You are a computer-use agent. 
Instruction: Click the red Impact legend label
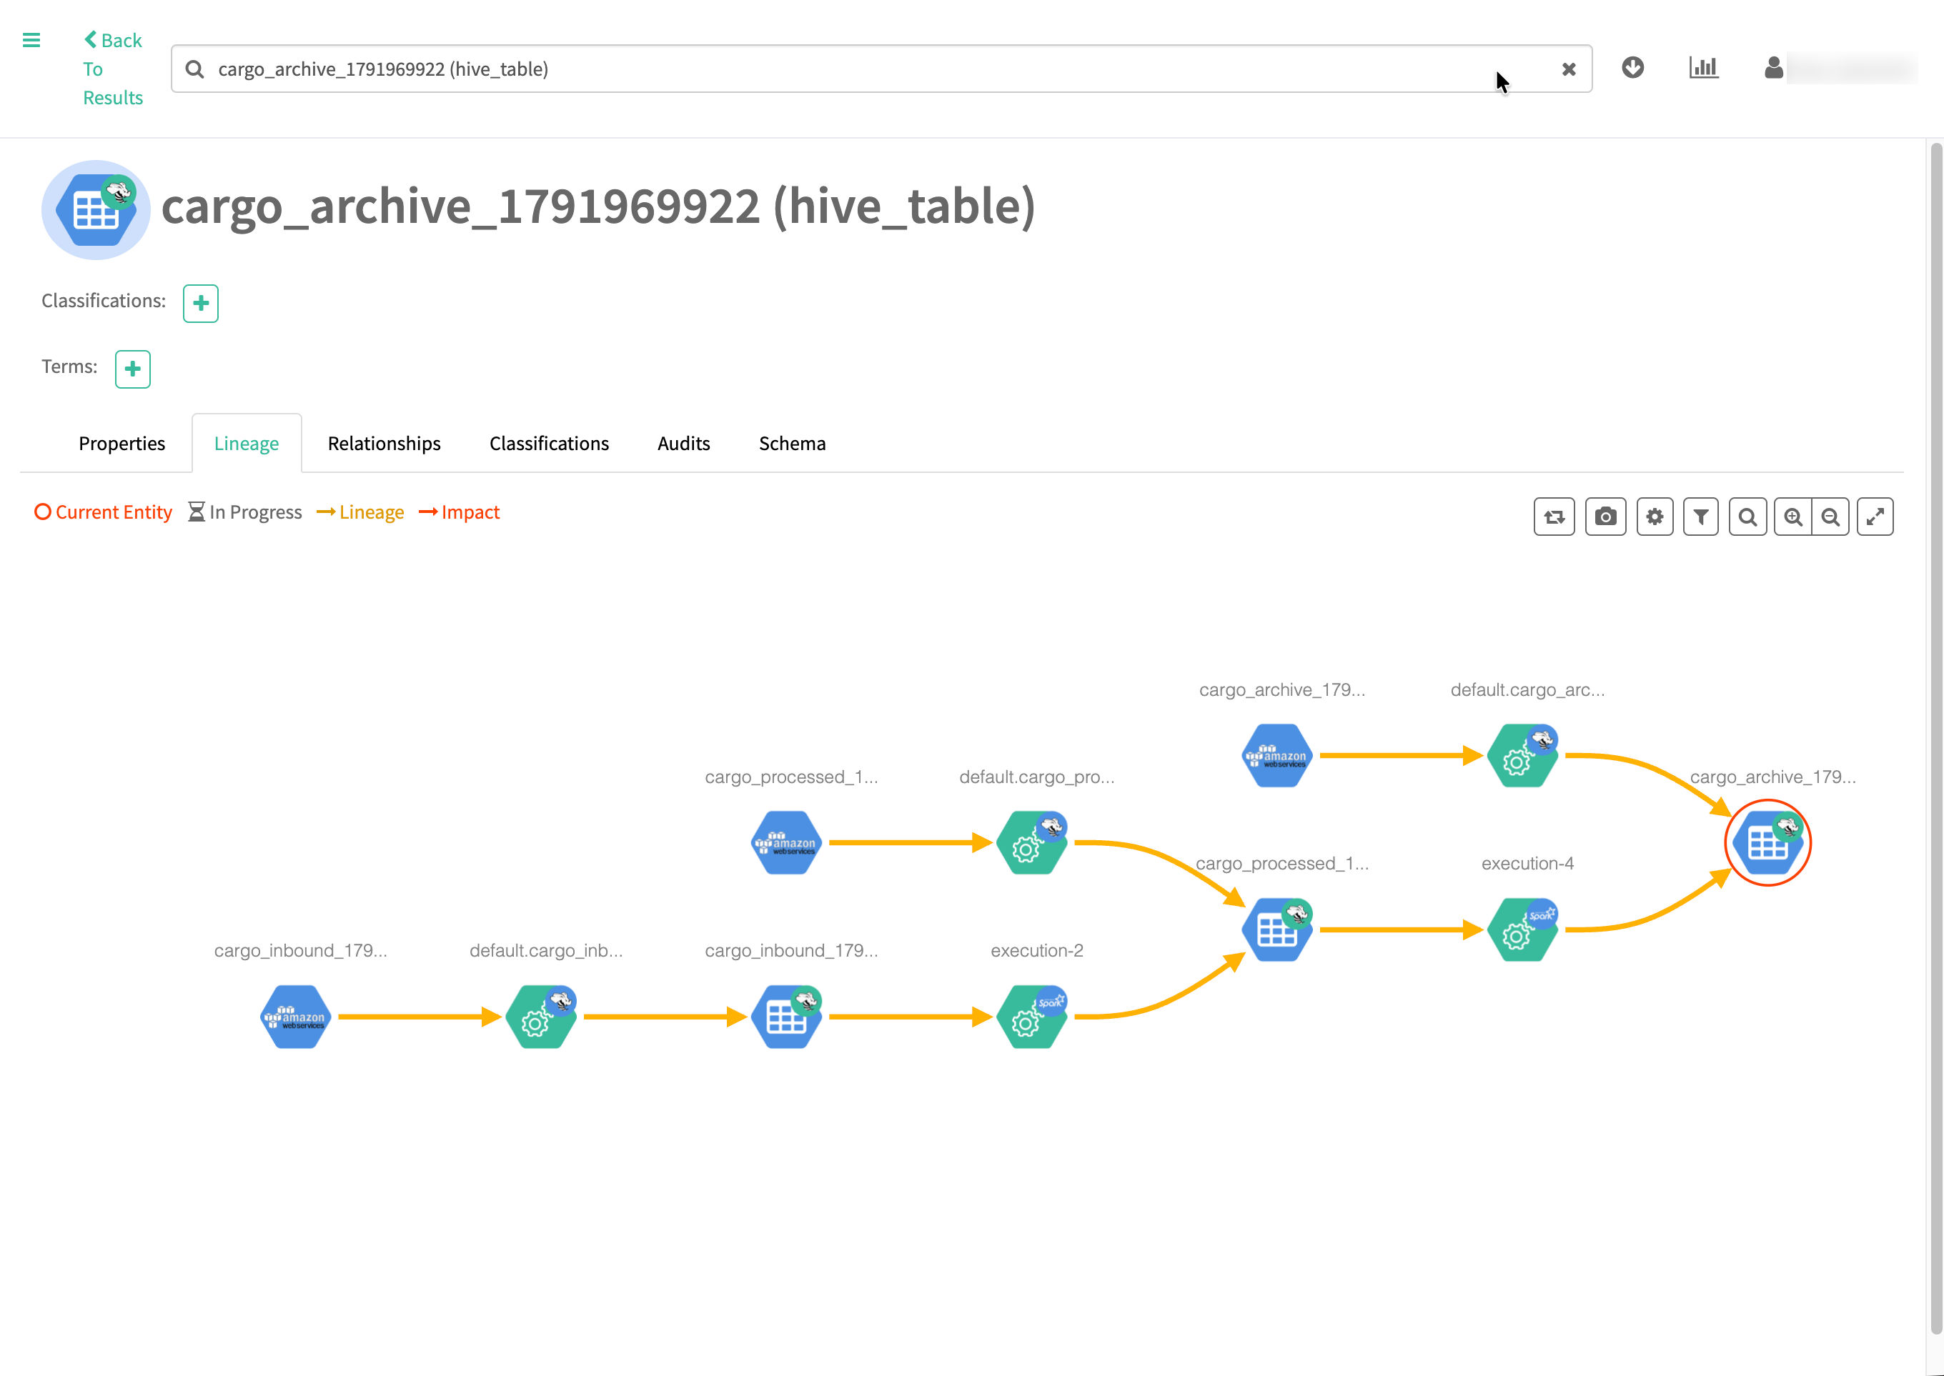460,513
